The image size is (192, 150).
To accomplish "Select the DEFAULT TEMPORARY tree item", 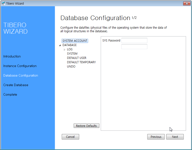I will click(81, 62).
